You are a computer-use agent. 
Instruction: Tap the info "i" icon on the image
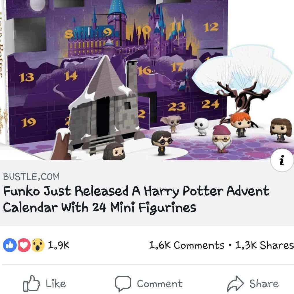[x=282, y=160]
